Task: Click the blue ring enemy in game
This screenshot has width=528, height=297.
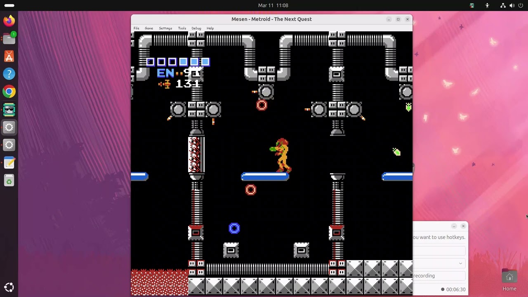Action: coord(234,228)
